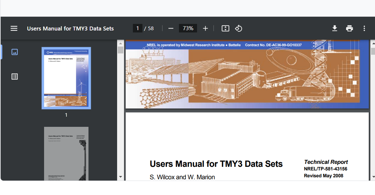Click the 73% zoom level field

point(188,29)
